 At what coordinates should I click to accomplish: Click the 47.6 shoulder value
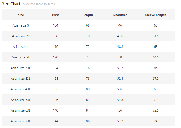[x=120, y=36]
